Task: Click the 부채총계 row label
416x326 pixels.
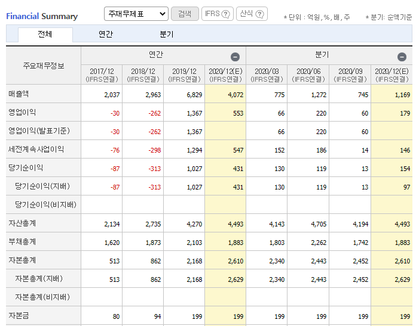Action: [x=22, y=241]
